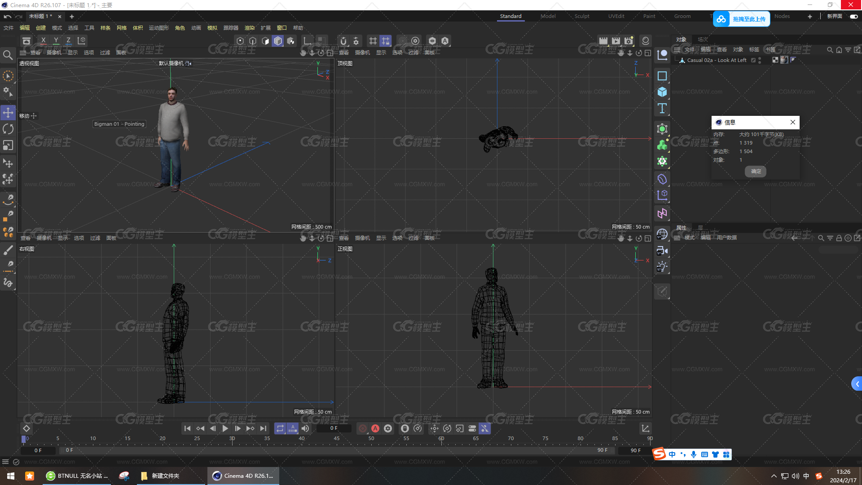Toggle loop playback in timeline
This screenshot has width=862, height=485.
click(280, 428)
